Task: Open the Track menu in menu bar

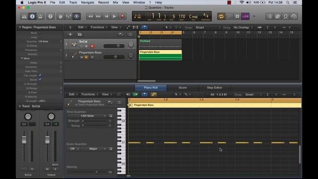Action: tap(73, 2)
